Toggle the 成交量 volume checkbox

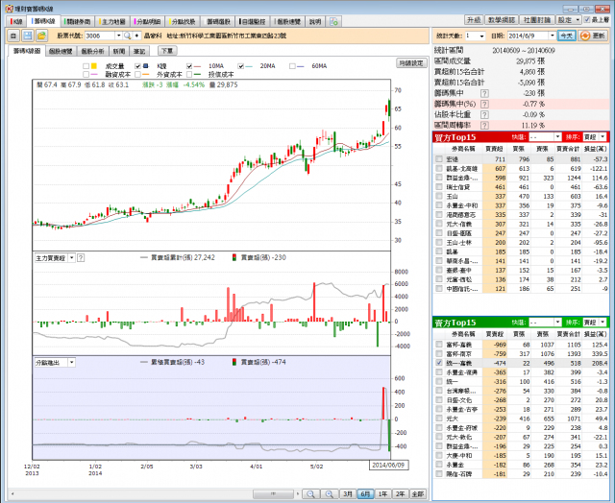click(86, 66)
